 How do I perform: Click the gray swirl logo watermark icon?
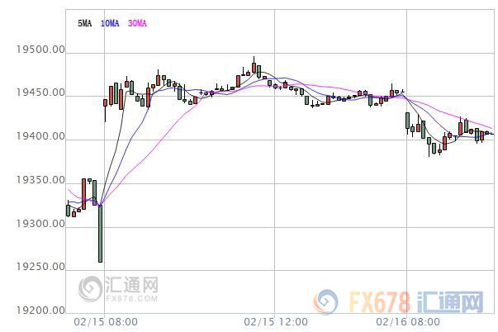(x=90, y=288)
